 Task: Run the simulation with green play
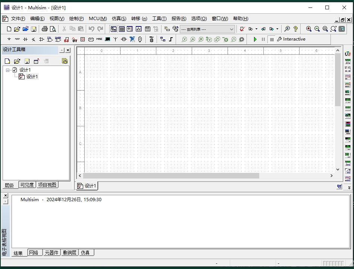255,39
